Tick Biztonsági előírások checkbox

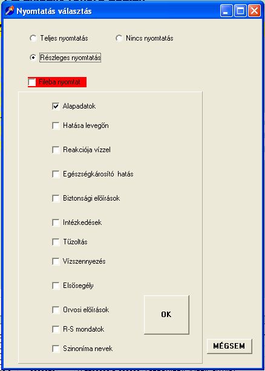click(x=56, y=198)
